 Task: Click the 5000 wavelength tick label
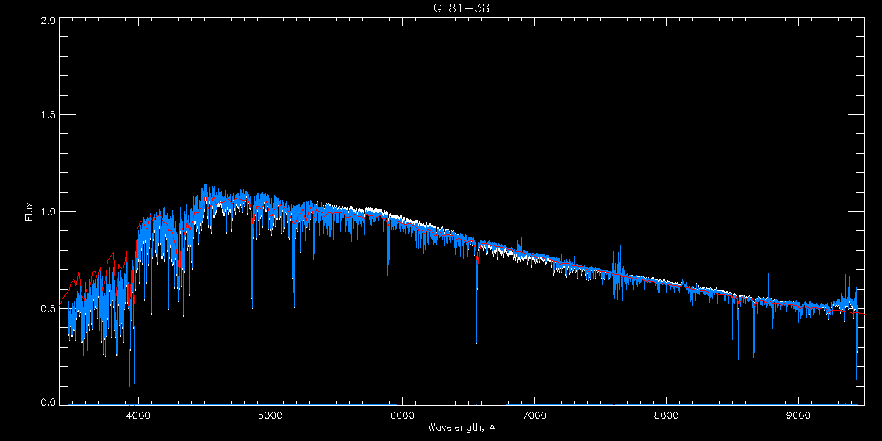(x=270, y=415)
